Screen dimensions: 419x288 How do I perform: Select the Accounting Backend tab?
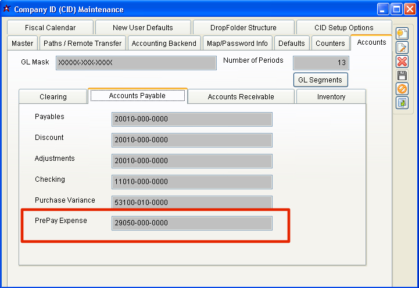[165, 43]
